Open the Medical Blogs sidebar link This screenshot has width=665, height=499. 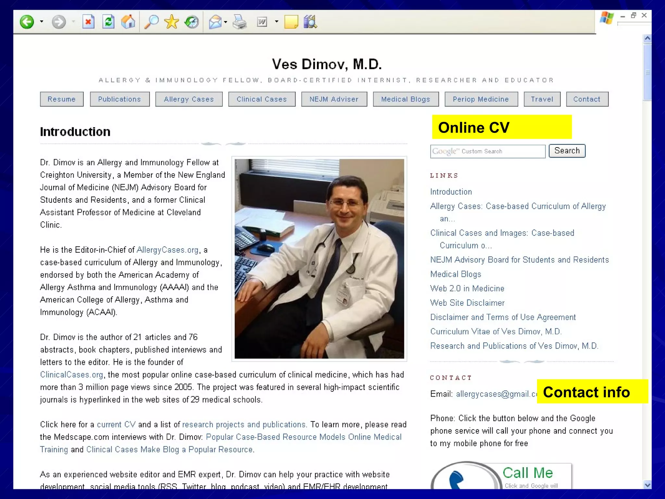coord(456,274)
